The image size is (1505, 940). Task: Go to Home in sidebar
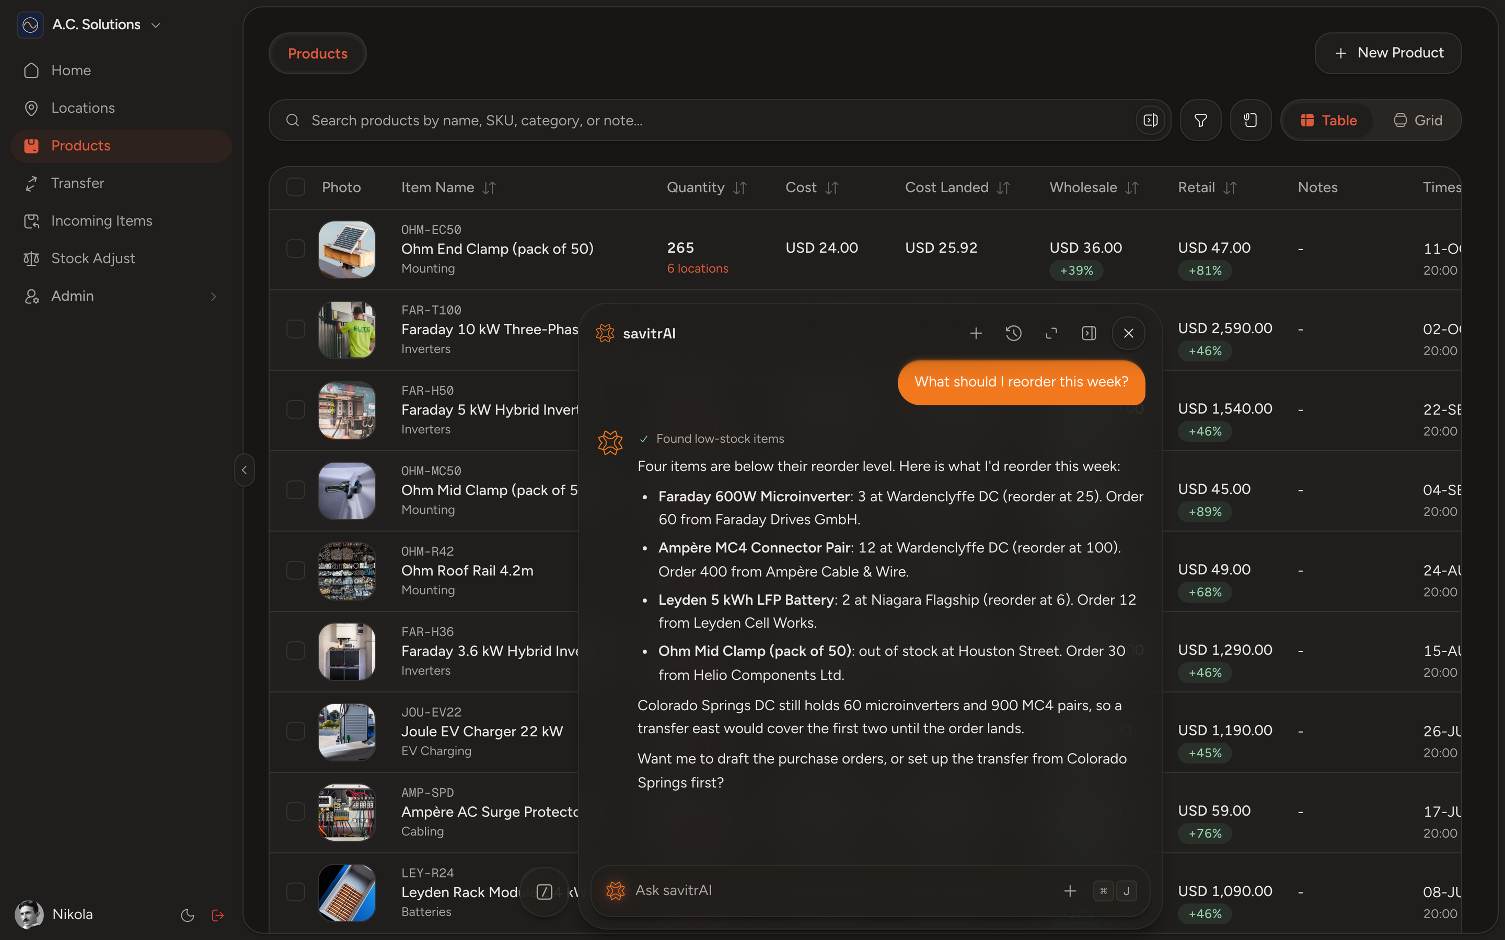pyautogui.click(x=121, y=70)
